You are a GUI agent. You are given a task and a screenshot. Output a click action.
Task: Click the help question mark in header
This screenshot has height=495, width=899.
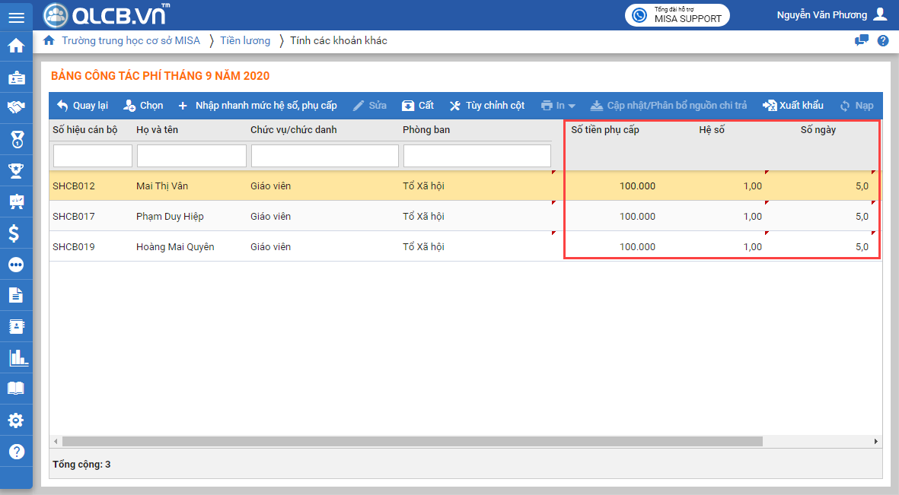pyautogui.click(x=883, y=41)
